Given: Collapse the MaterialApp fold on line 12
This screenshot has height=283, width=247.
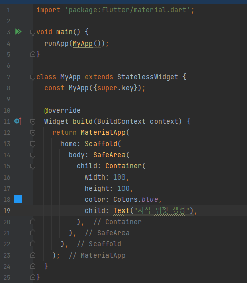Looking at the screenshot, I should pos(33,133).
